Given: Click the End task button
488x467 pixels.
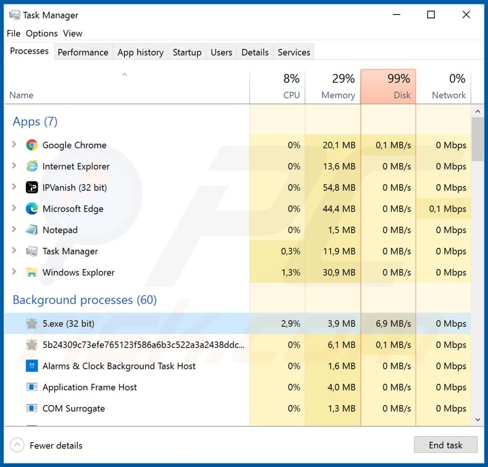Looking at the screenshot, I should tap(445, 445).
